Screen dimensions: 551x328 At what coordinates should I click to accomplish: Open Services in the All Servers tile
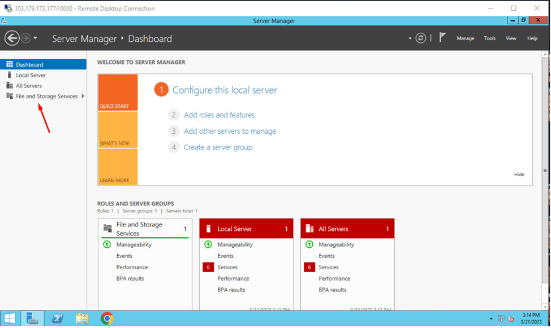click(x=329, y=267)
